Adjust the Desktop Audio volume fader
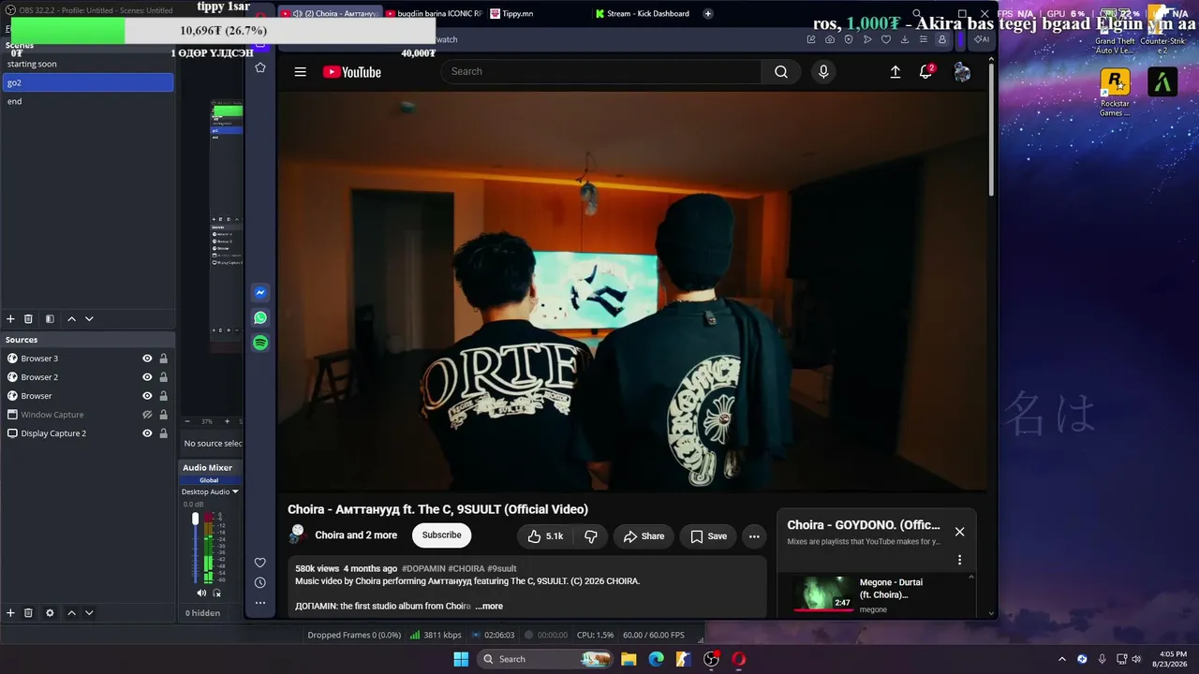The image size is (1199, 674). pyautogui.click(x=196, y=519)
